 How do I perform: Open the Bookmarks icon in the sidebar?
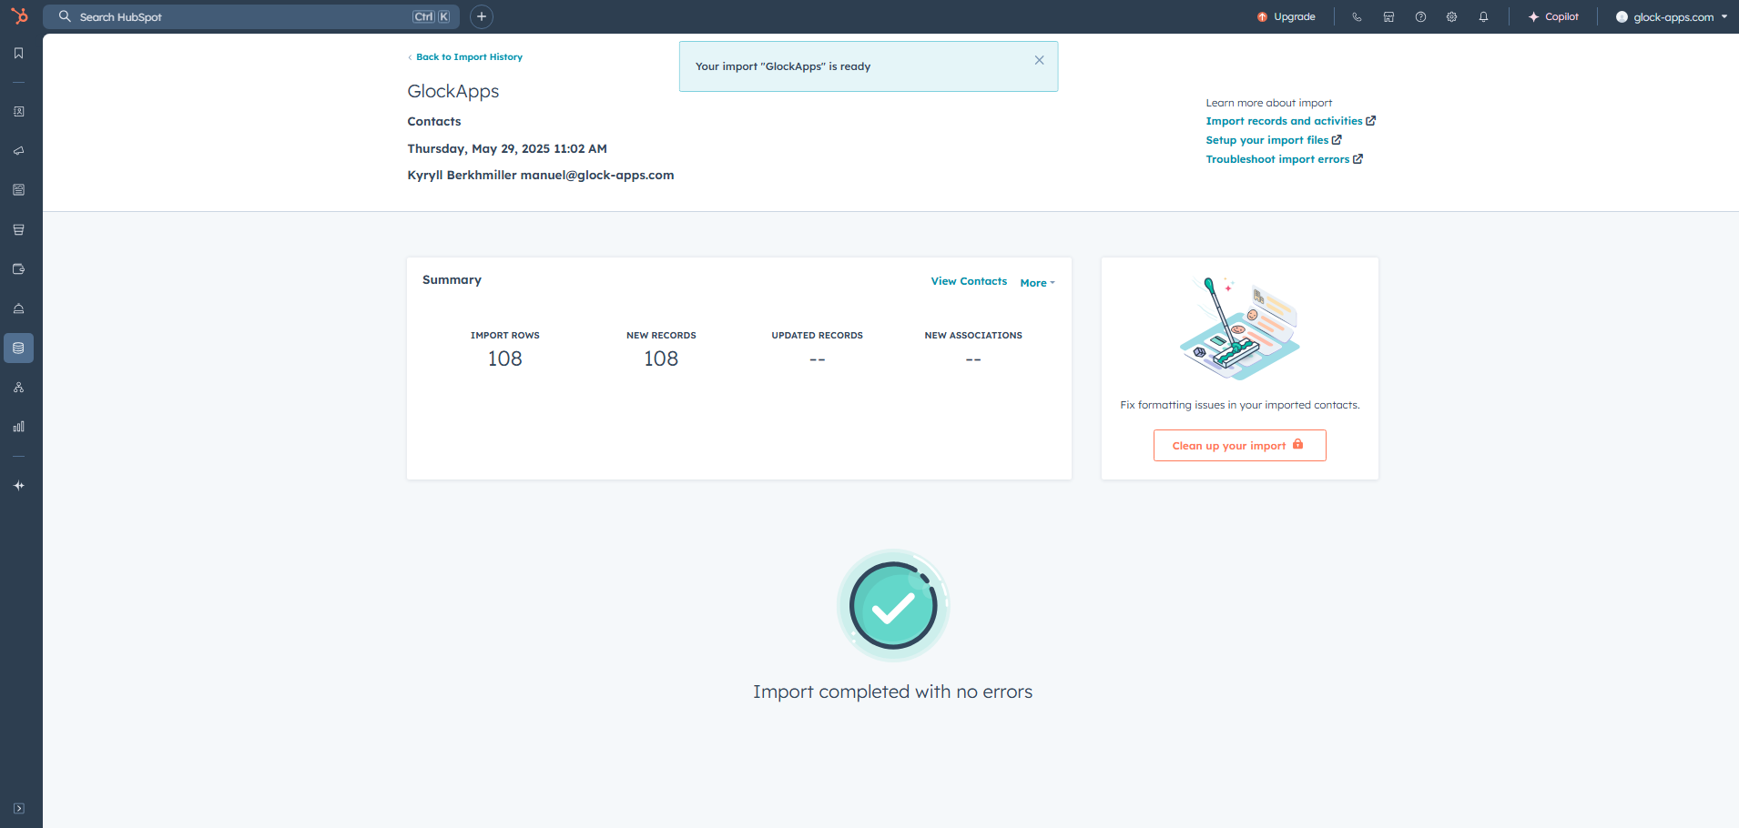(18, 53)
